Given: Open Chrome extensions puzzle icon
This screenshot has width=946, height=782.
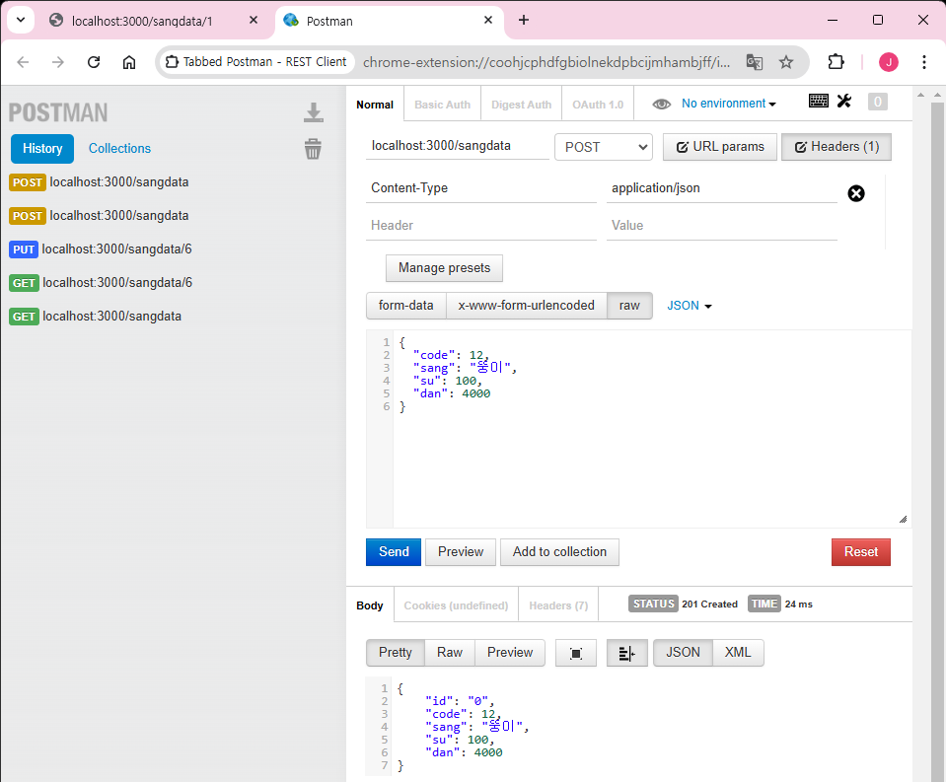Looking at the screenshot, I should tap(836, 61).
